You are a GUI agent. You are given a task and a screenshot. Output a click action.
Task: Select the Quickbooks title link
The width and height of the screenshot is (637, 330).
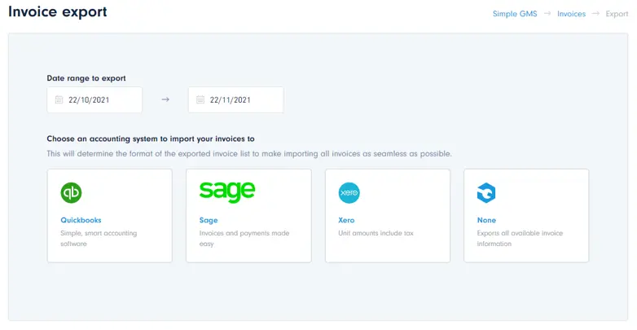click(81, 220)
